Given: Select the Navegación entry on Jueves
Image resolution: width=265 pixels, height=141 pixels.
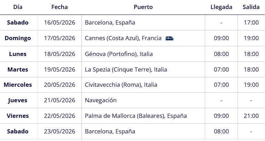Looking at the screenshot, I should coord(101,101).
